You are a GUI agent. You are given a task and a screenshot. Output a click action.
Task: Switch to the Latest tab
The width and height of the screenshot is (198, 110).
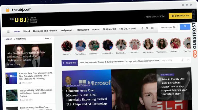point(8,39)
